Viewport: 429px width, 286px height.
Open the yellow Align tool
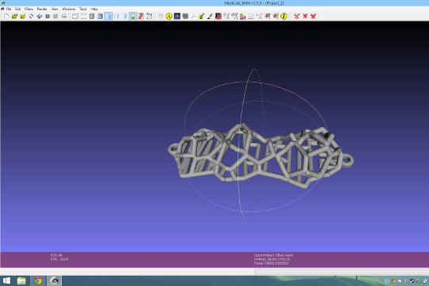click(x=168, y=17)
